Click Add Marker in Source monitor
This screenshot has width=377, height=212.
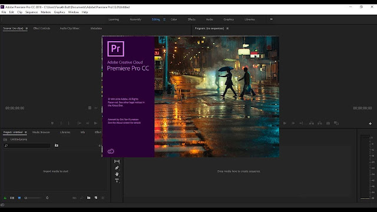(52, 123)
